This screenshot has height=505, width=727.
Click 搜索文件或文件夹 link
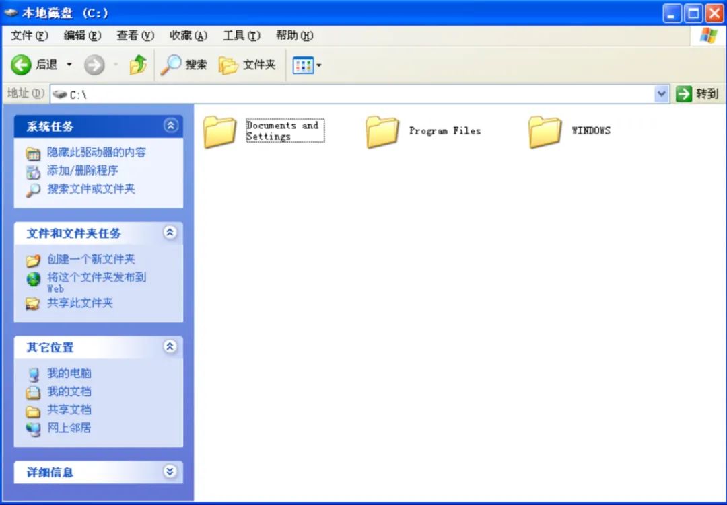pos(91,188)
